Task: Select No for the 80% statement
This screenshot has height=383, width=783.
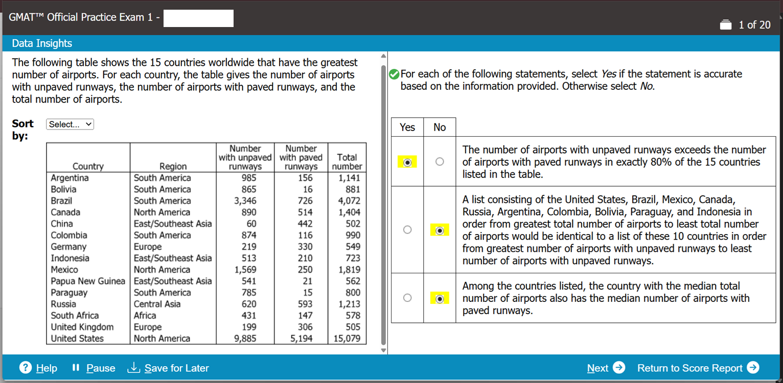Action: coord(440,162)
